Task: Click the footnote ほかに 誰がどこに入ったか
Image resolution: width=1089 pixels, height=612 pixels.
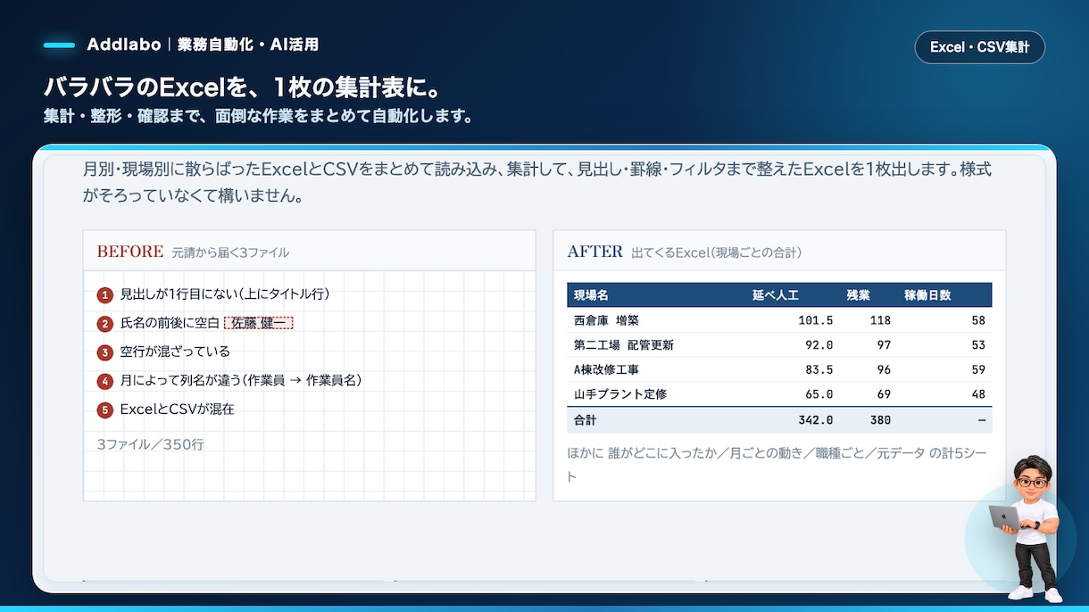Action: pos(777,465)
